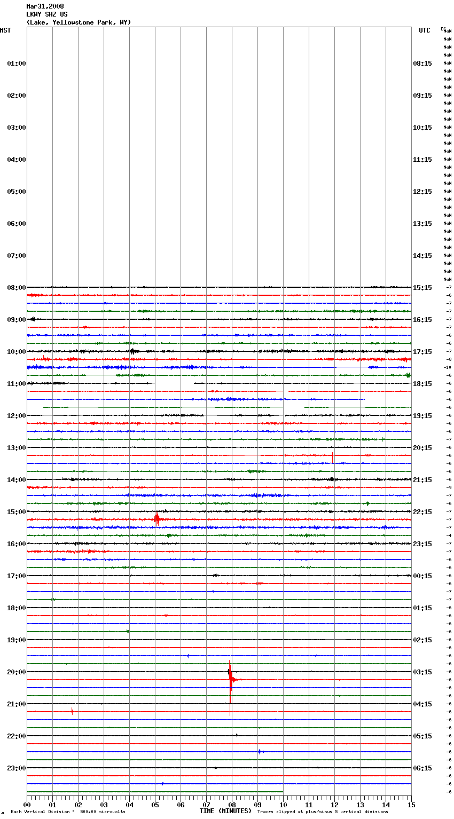The height and width of the screenshot is (819, 454).
Task: Click the '19:00' MST time label
Action: pyautogui.click(x=17, y=640)
